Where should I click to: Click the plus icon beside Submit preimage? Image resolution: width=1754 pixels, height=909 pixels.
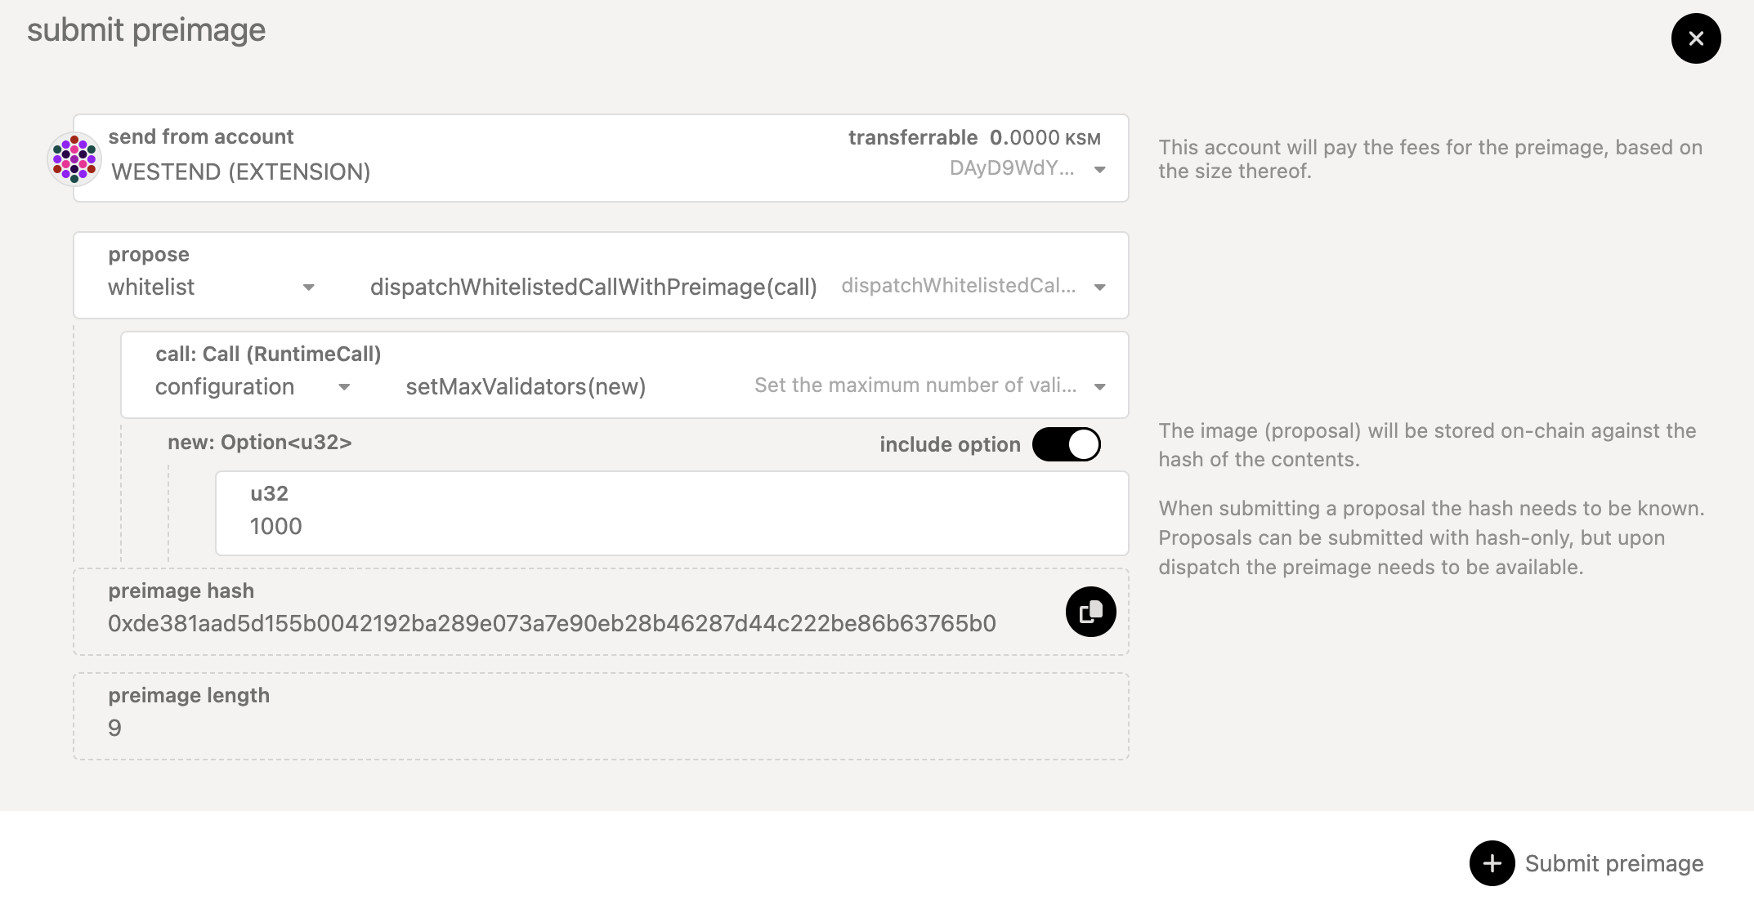coord(1492,863)
